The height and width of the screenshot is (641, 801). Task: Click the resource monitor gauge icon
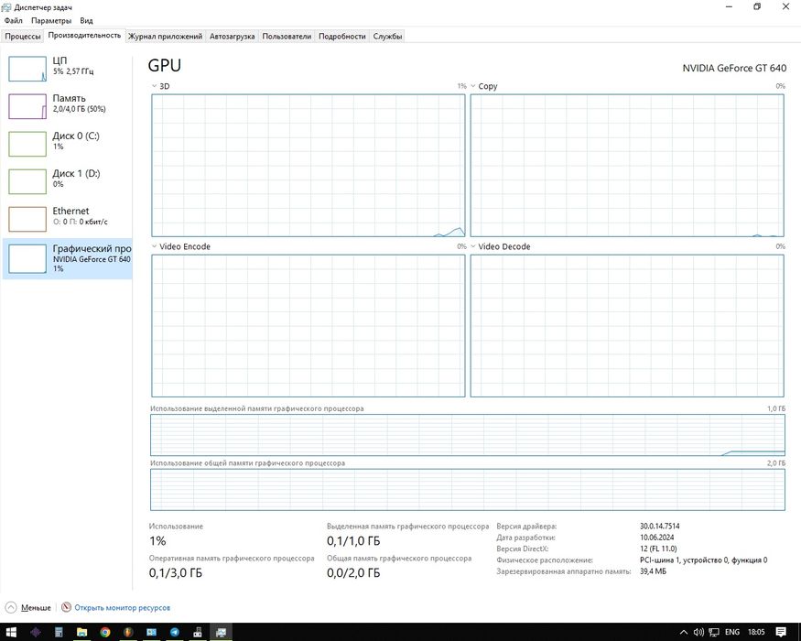tap(66, 607)
